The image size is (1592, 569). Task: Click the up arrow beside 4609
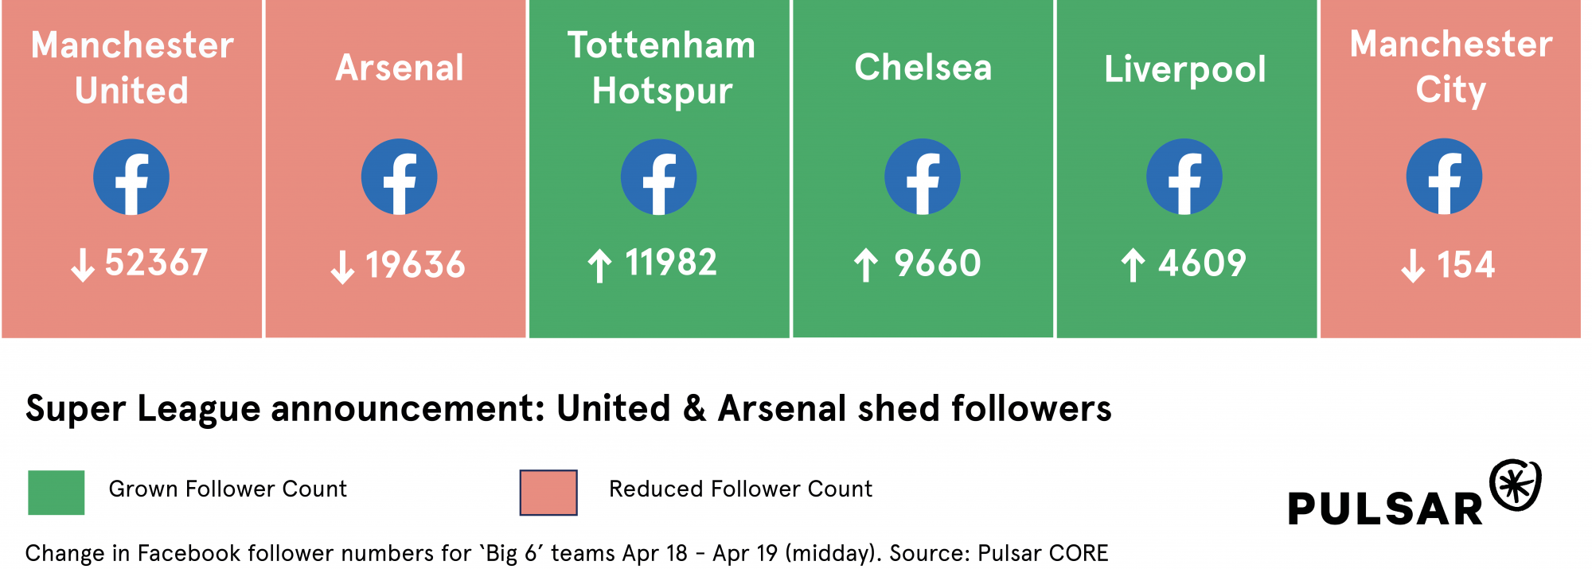[1133, 266]
